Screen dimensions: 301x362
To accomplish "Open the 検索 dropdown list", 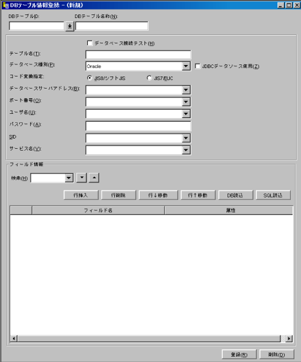I will click(69, 178).
